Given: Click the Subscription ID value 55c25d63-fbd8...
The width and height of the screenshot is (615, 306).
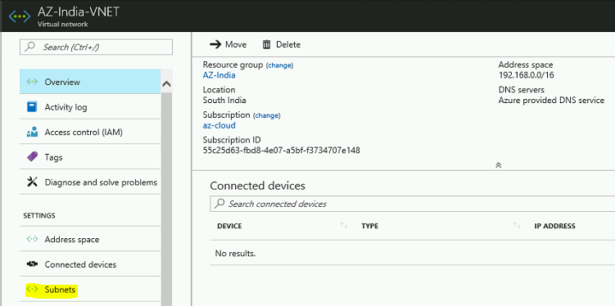Looking at the screenshot, I should coord(281,150).
